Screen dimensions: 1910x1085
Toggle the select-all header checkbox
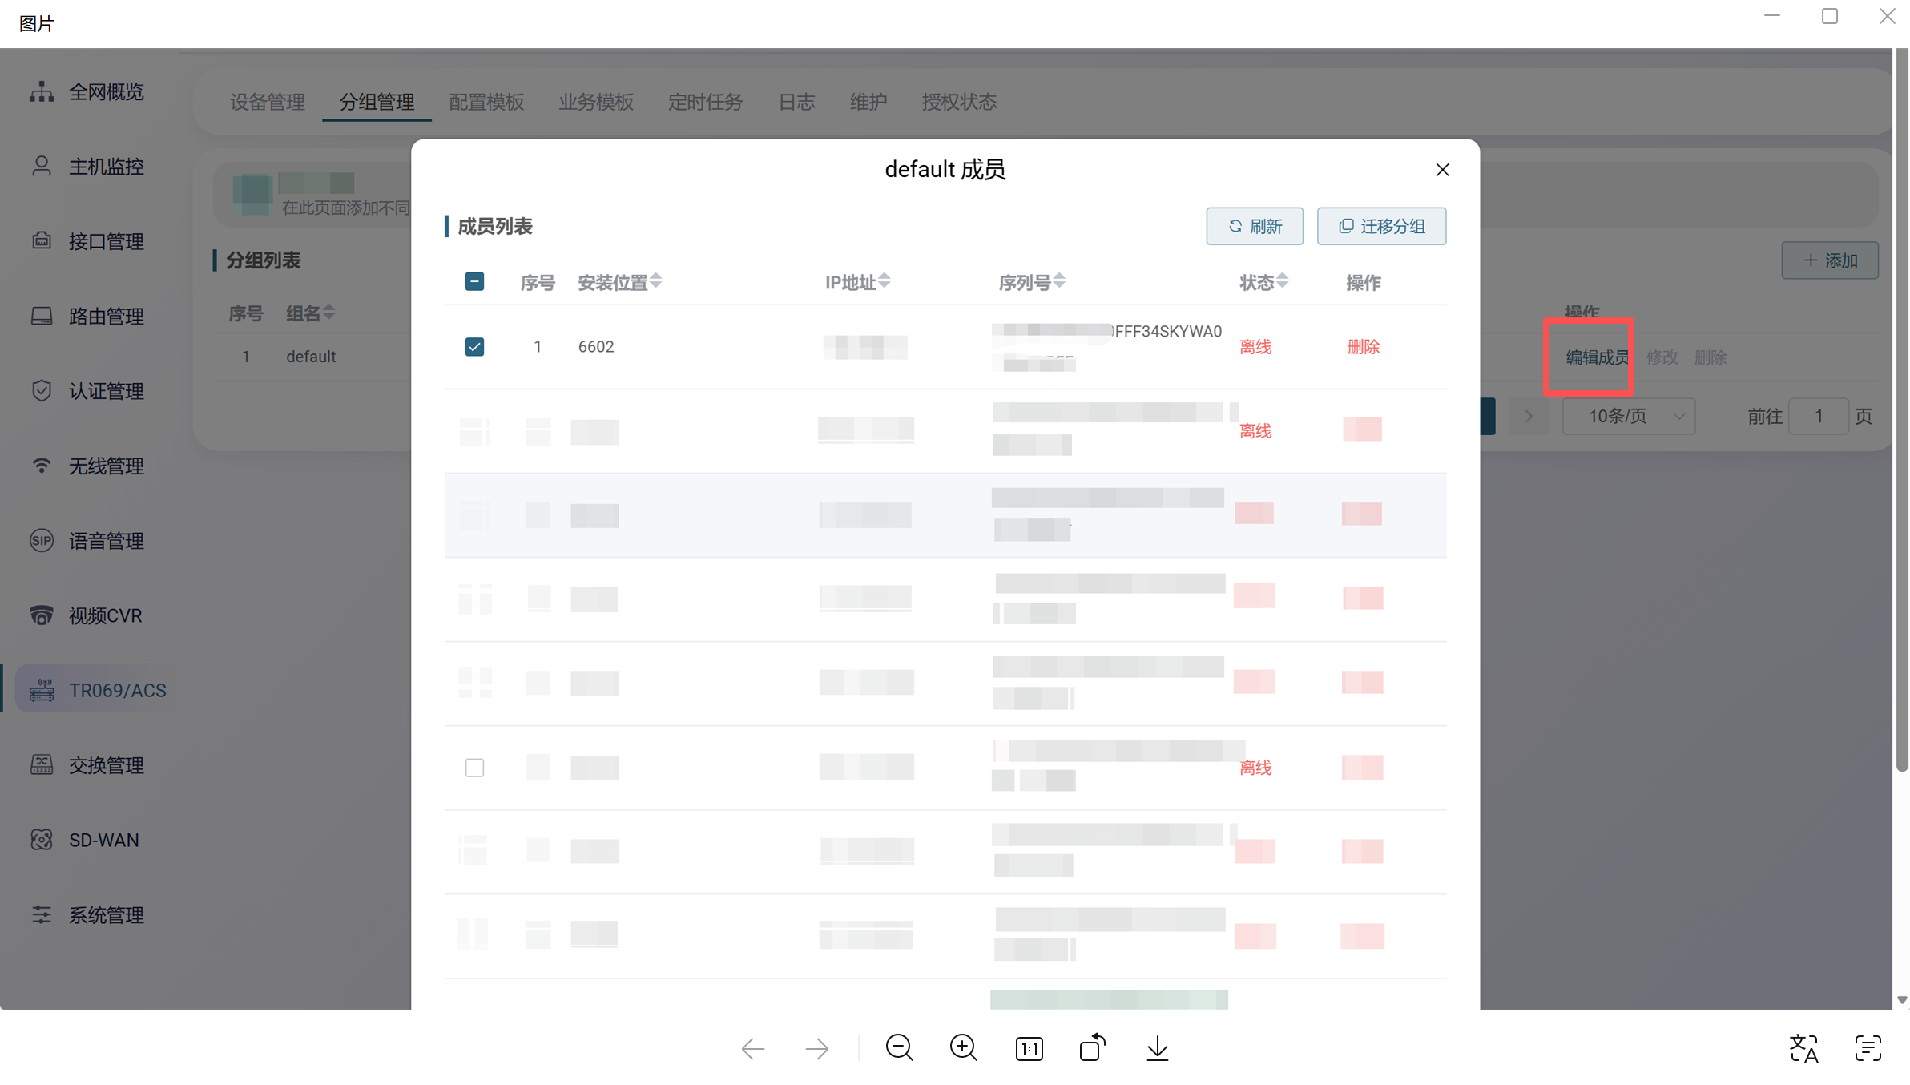(474, 281)
